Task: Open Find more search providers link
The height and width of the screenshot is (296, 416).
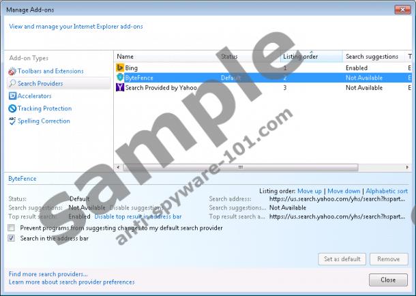Action: click(48, 273)
